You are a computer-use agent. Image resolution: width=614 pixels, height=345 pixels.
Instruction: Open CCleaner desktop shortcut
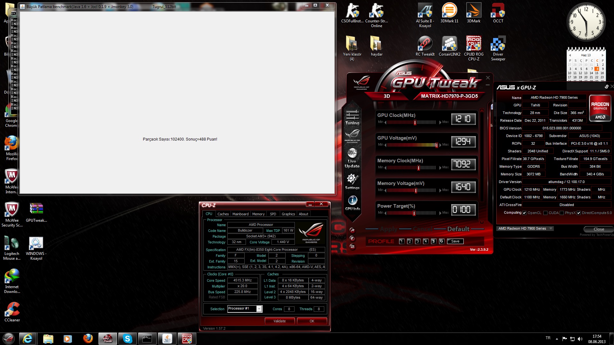click(x=12, y=312)
